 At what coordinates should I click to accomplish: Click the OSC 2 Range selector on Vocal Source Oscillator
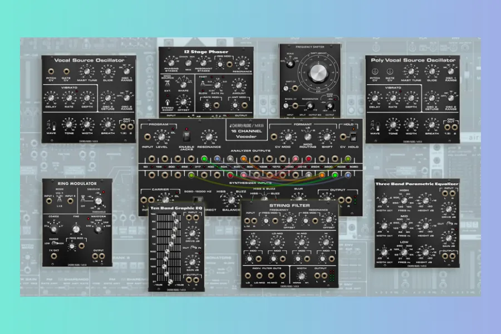[126, 98]
